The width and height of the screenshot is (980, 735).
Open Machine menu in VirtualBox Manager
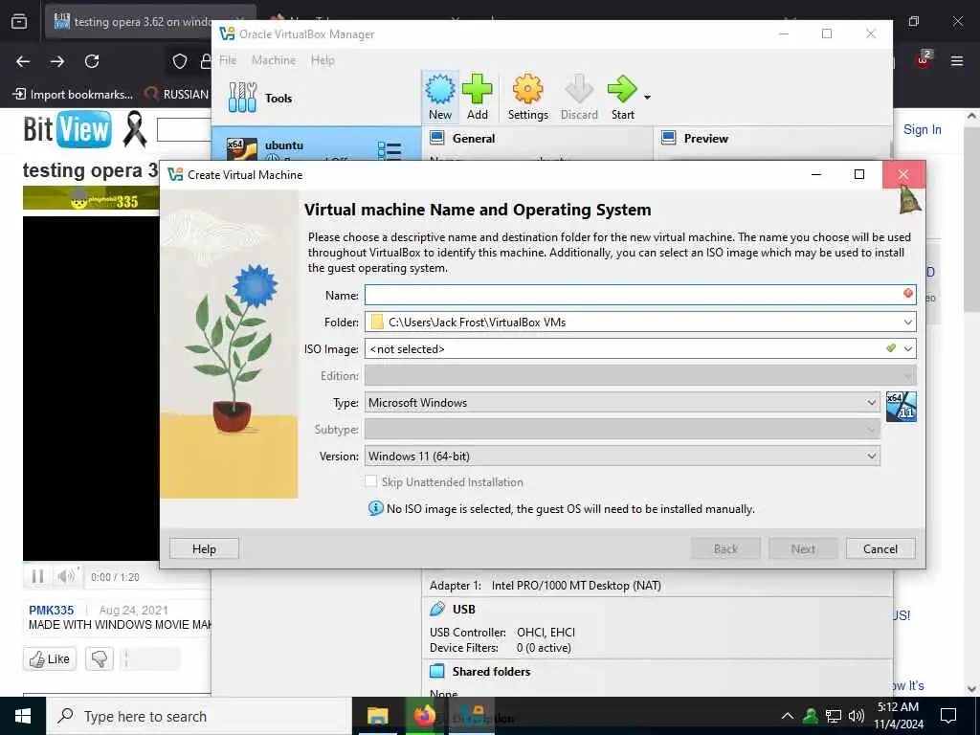[x=274, y=60]
